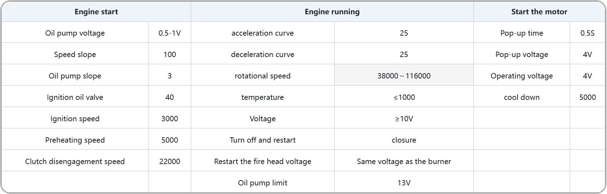607x194 pixels.
Task: Click the Preheating speed value 5000
Action: click(169, 140)
